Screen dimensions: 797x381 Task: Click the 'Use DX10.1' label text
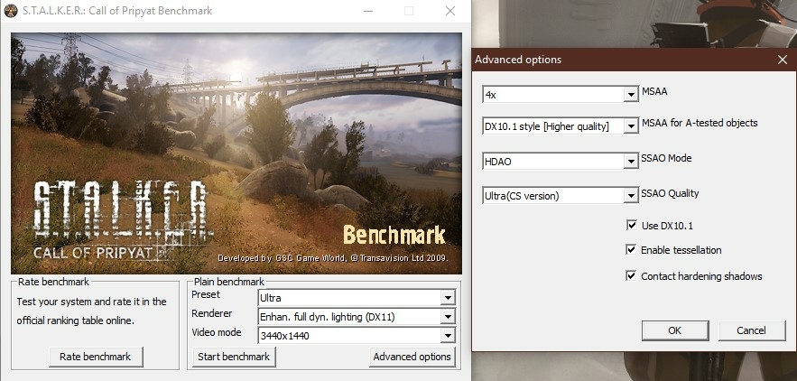[x=667, y=226]
